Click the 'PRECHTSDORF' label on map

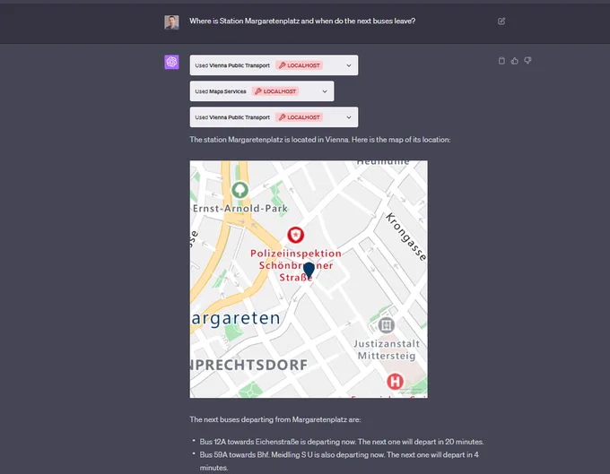(x=249, y=365)
